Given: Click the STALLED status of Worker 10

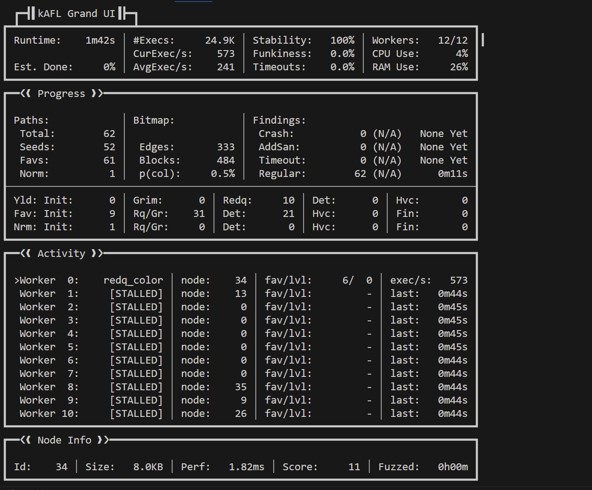Looking at the screenshot, I should (x=136, y=414).
